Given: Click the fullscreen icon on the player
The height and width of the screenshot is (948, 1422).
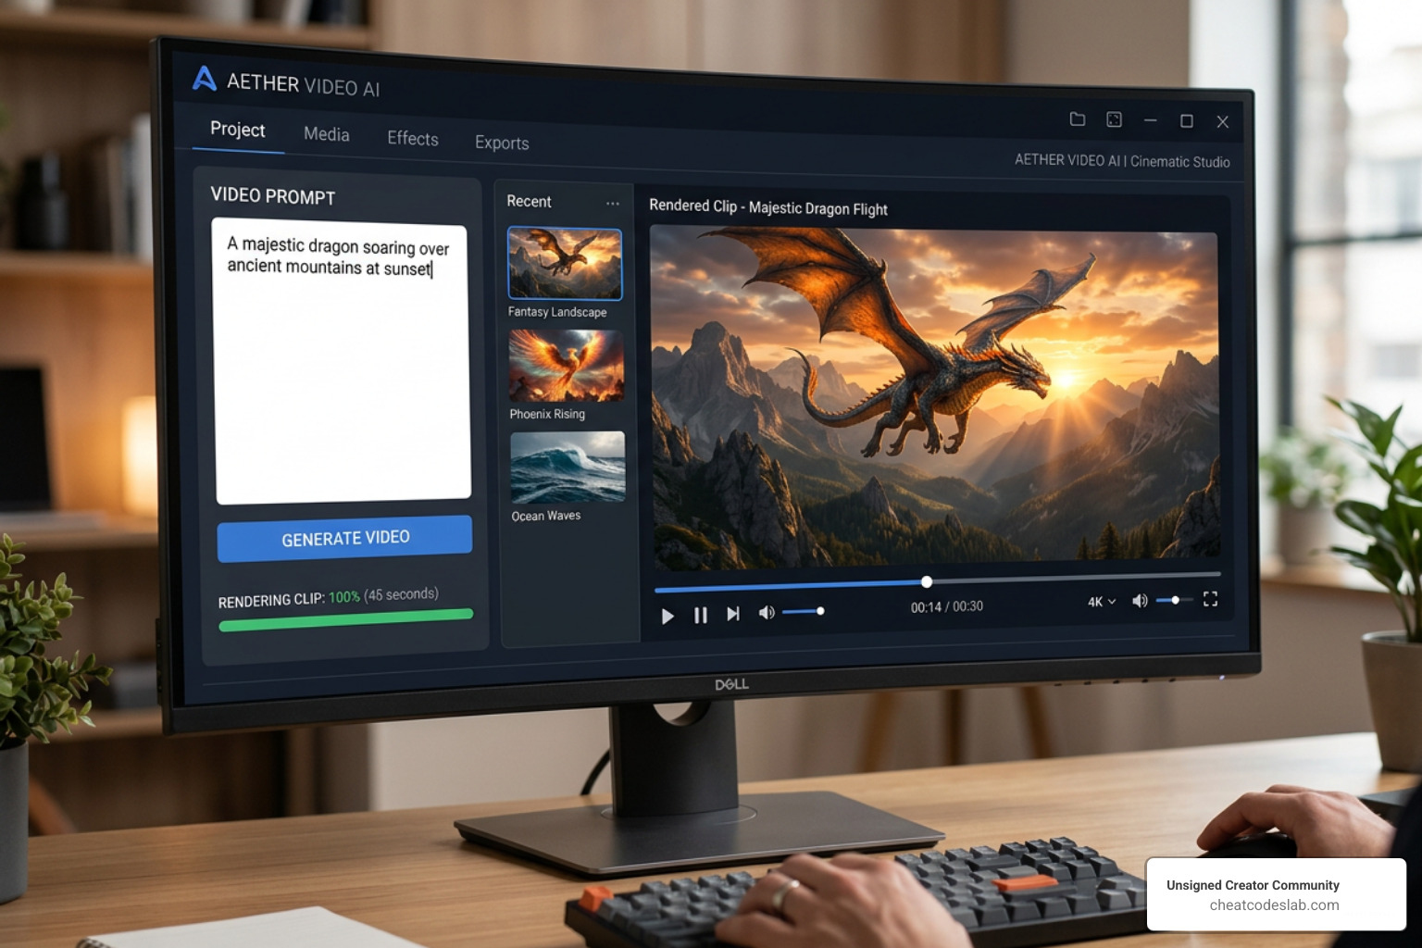Looking at the screenshot, I should click(1210, 599).
